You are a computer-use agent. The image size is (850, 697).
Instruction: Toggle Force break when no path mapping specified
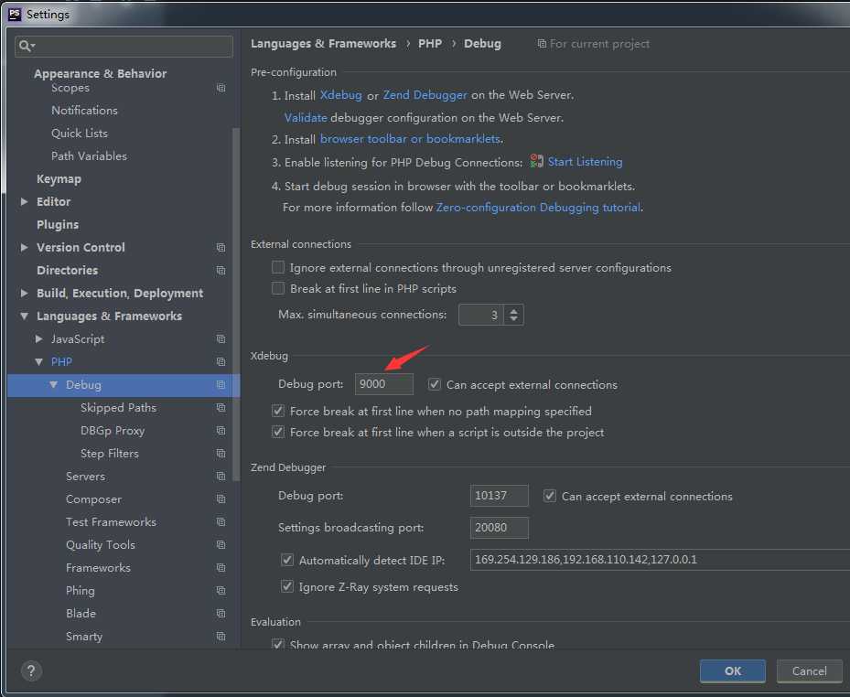278,411
